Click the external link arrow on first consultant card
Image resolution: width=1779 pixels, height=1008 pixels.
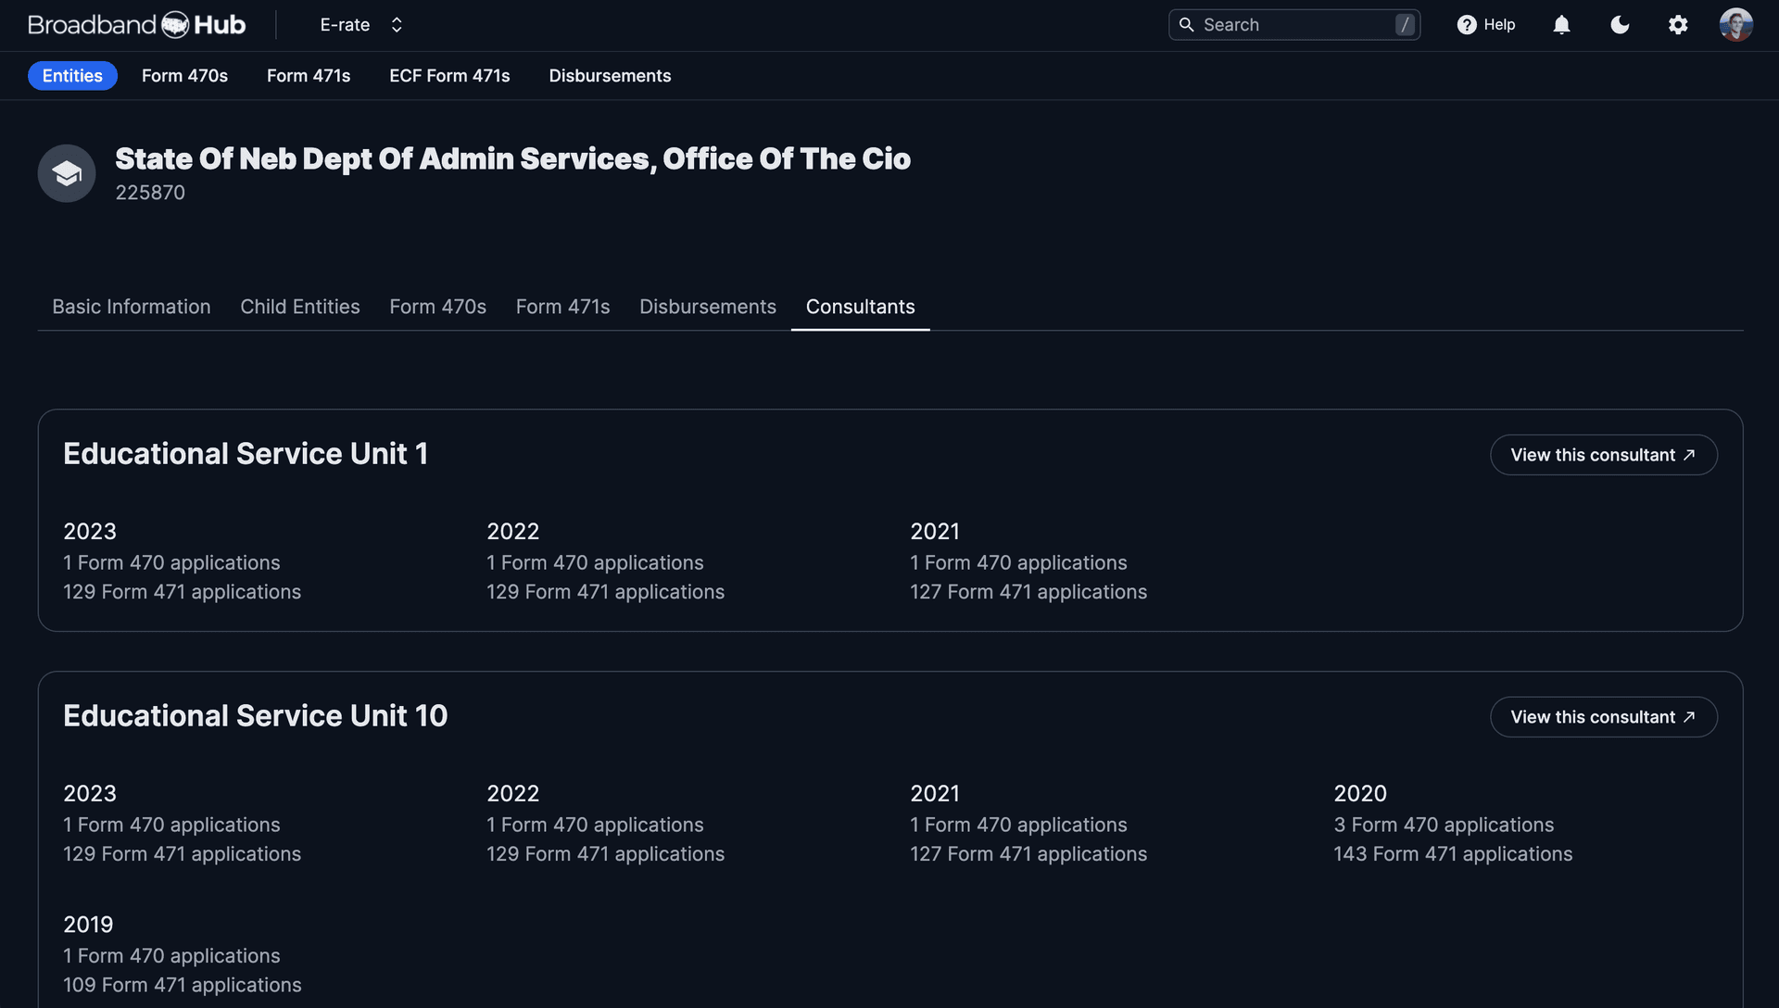coord(1690,454)
